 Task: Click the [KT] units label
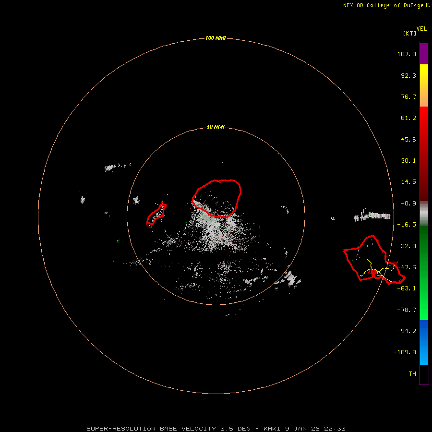(409, 33)
